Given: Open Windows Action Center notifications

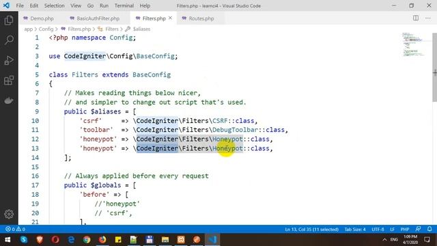Looking at the screenshot, I should click(427, 240).
